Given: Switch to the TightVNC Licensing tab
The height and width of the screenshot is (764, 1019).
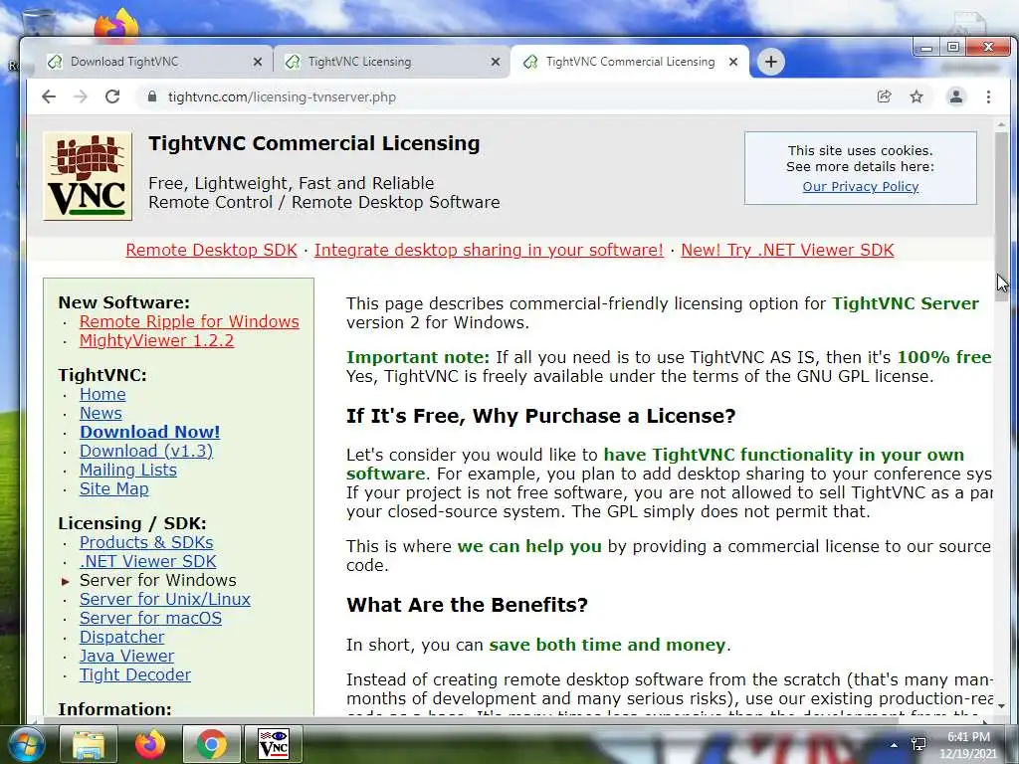Looking at the screenshot, I should (x=392, y=62).
